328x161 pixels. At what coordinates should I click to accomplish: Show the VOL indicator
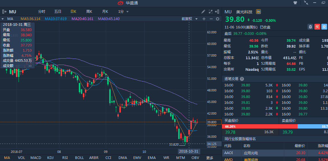21,158
